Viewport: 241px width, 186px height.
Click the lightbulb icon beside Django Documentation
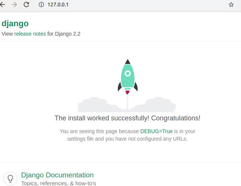click(x=10, y=178)
